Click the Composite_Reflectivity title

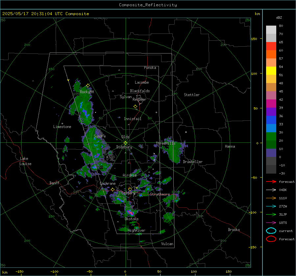point(148,5)
